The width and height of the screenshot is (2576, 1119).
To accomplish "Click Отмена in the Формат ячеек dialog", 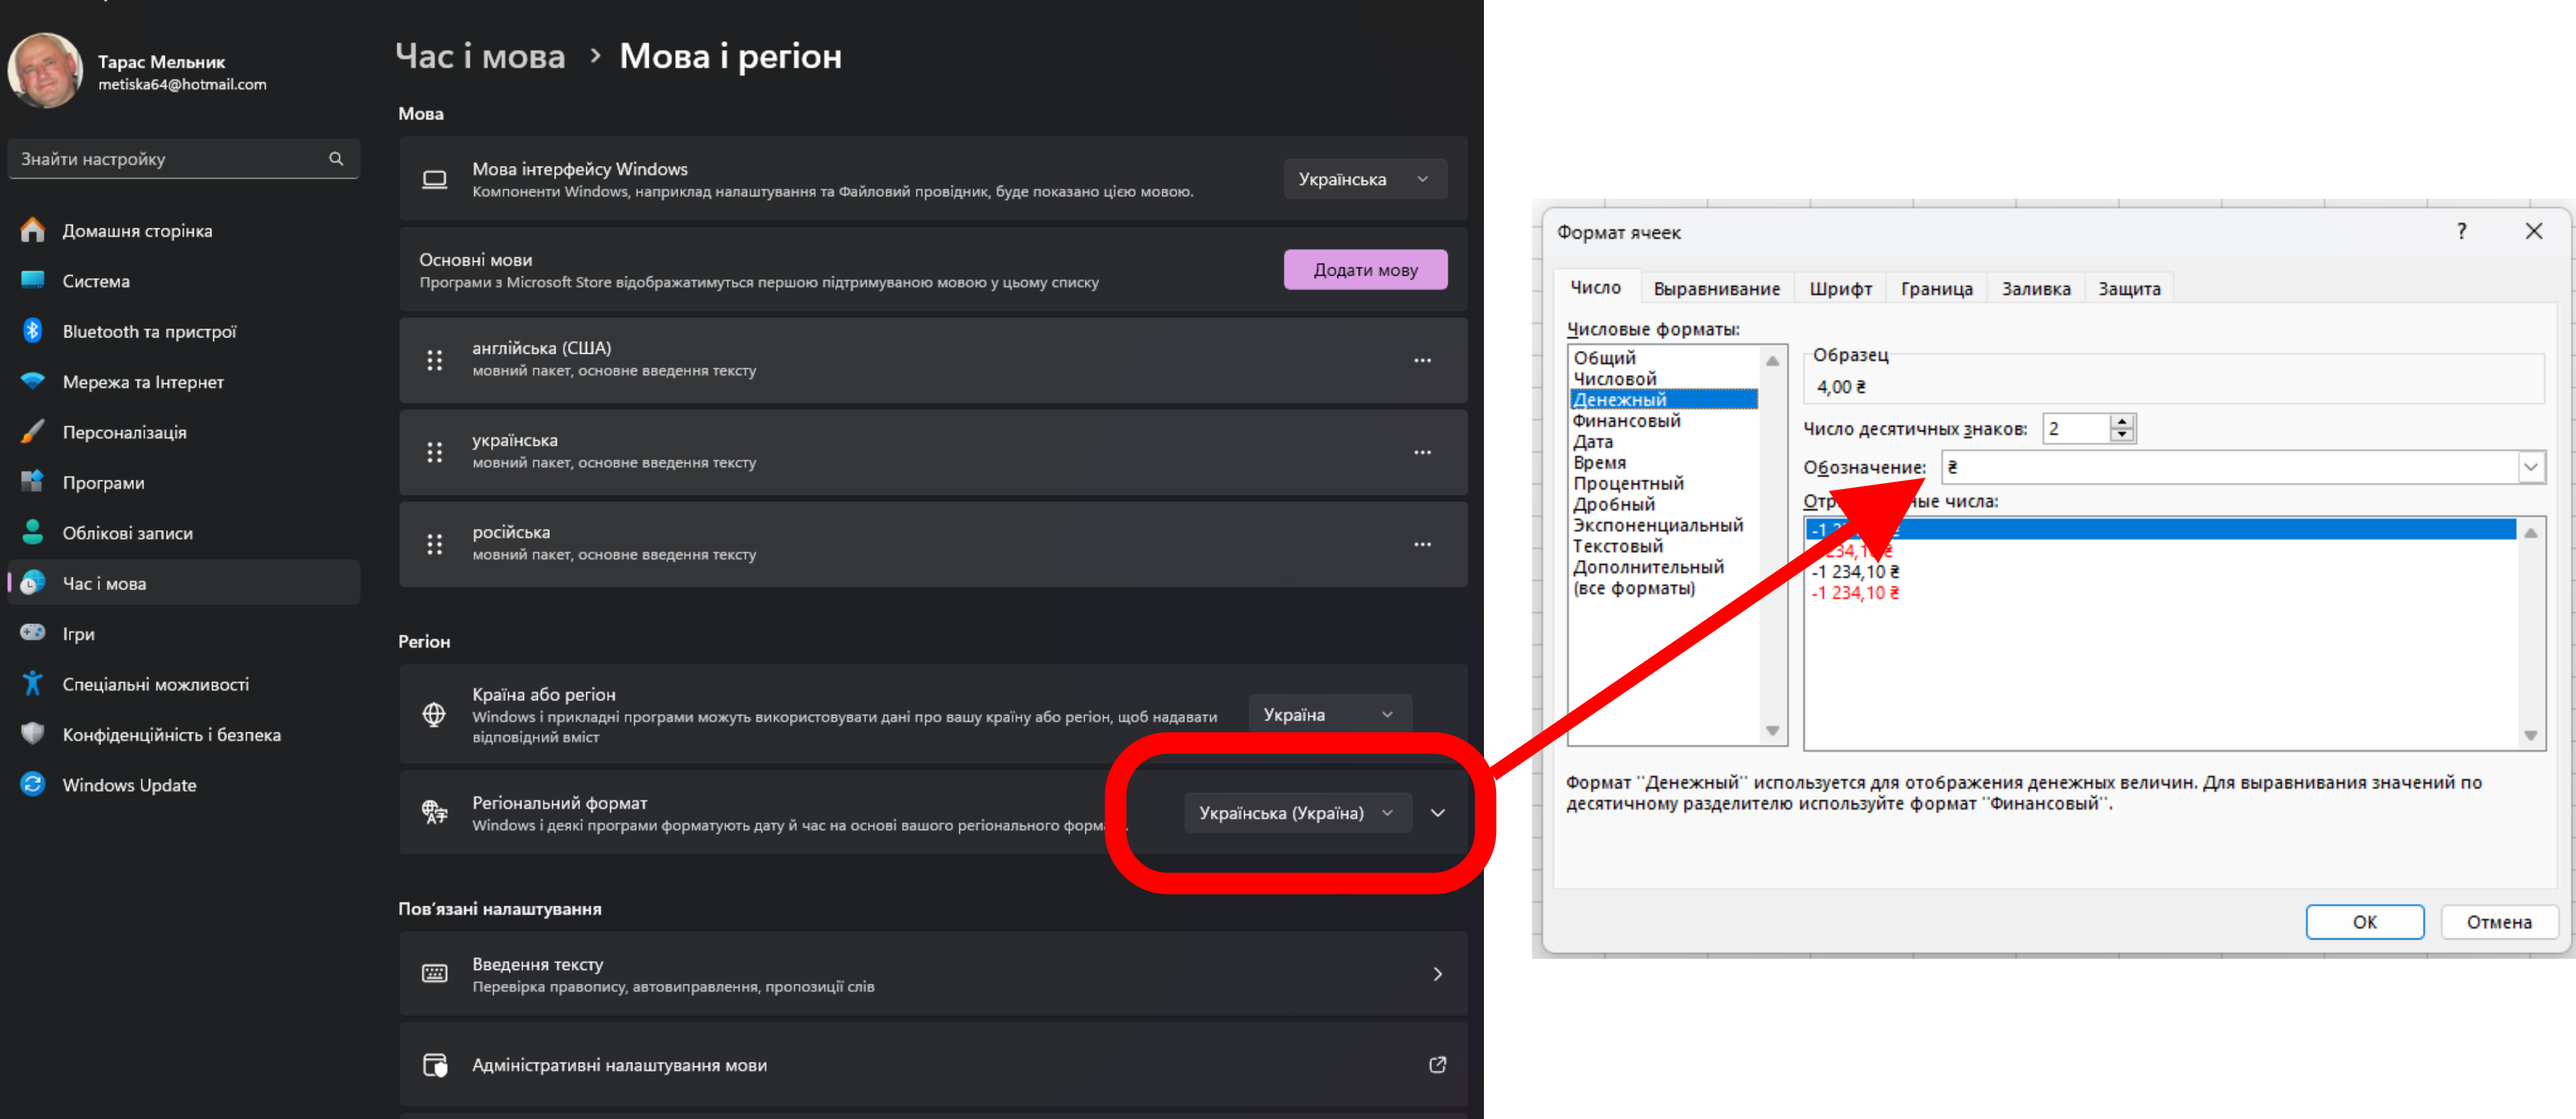I will [x=2498, y=922].
